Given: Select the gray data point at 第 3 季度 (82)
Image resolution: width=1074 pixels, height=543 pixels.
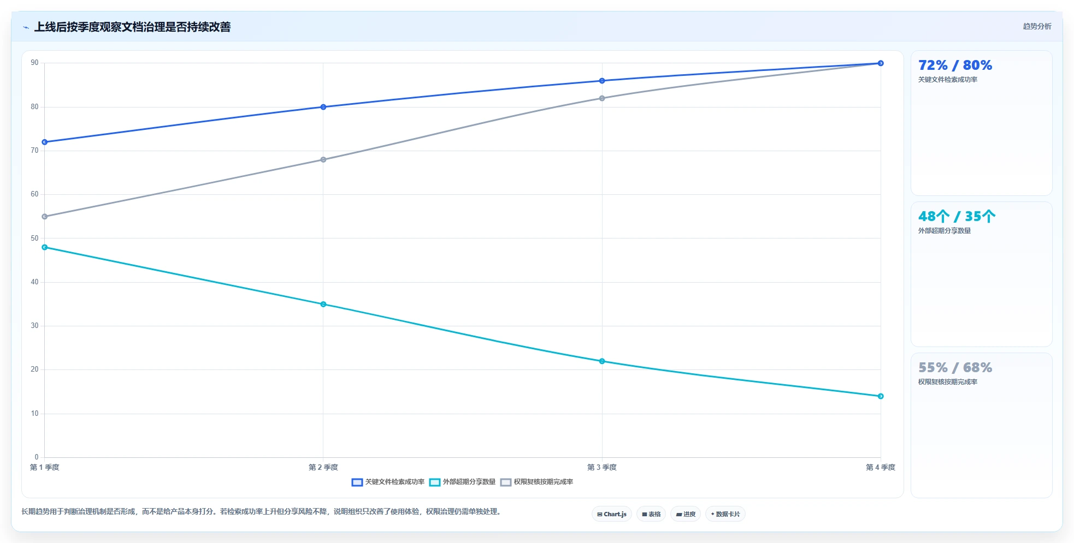Looking at the screenshot, I should point(602,98).
